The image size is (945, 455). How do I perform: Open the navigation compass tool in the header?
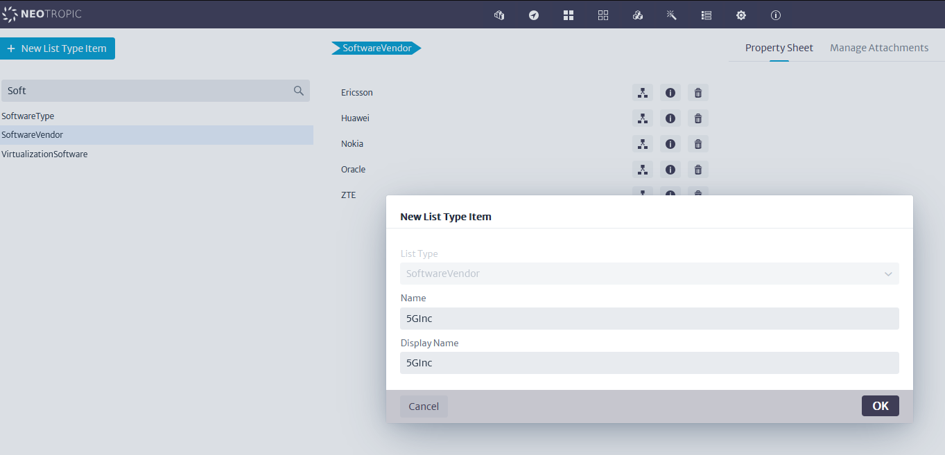pyautogui.click(x=534, y=15)
